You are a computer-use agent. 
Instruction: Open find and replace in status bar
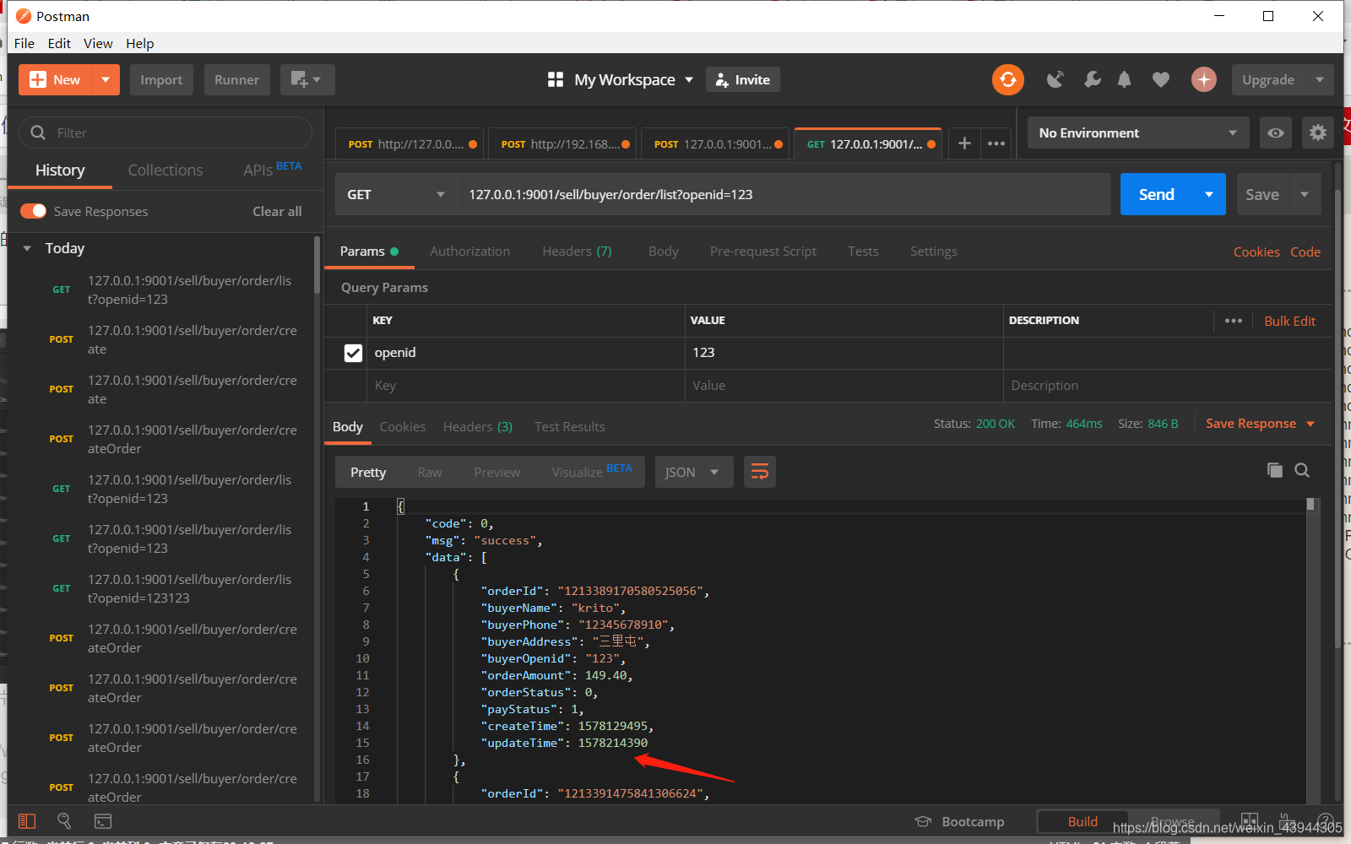(x=64, y=821)
